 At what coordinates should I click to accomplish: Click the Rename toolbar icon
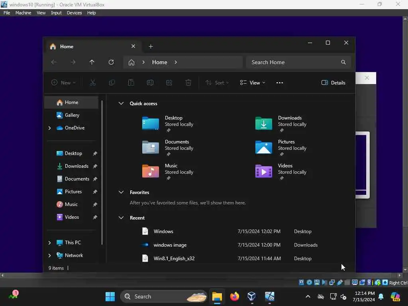tap(150, 83)
